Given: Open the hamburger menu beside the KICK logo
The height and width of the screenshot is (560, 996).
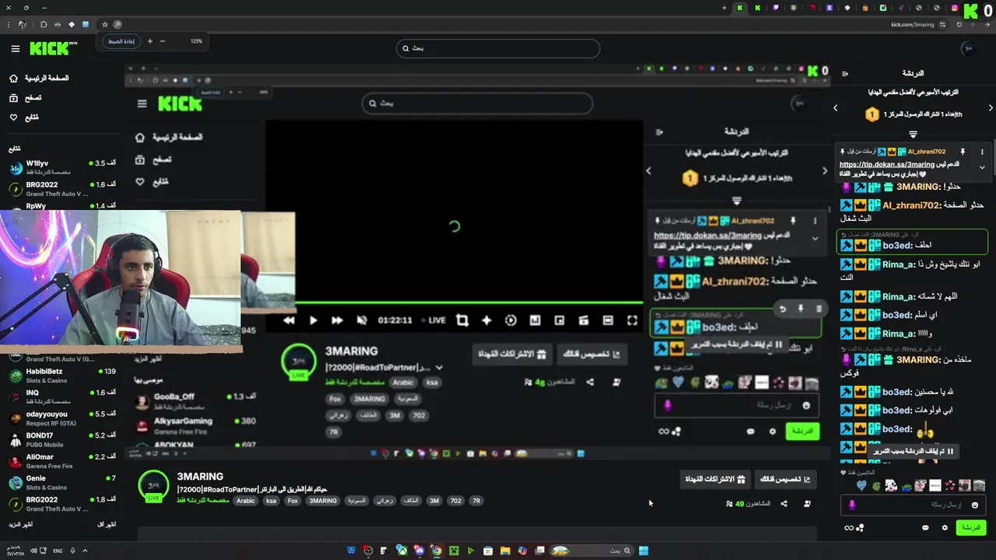Looking at the screenshot, I should pyautogui.click(x=15, y=48).
